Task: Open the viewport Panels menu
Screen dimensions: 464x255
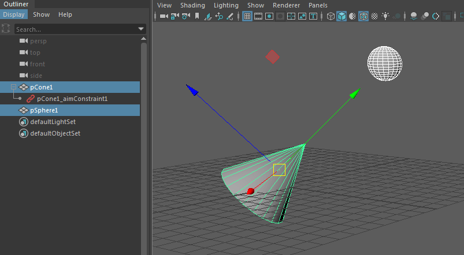Action: pos(318,5)
